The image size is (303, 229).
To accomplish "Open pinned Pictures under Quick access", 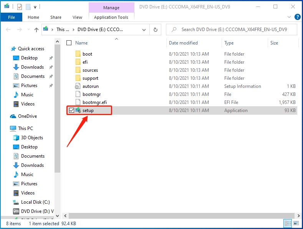I will (x=29, y=85).
